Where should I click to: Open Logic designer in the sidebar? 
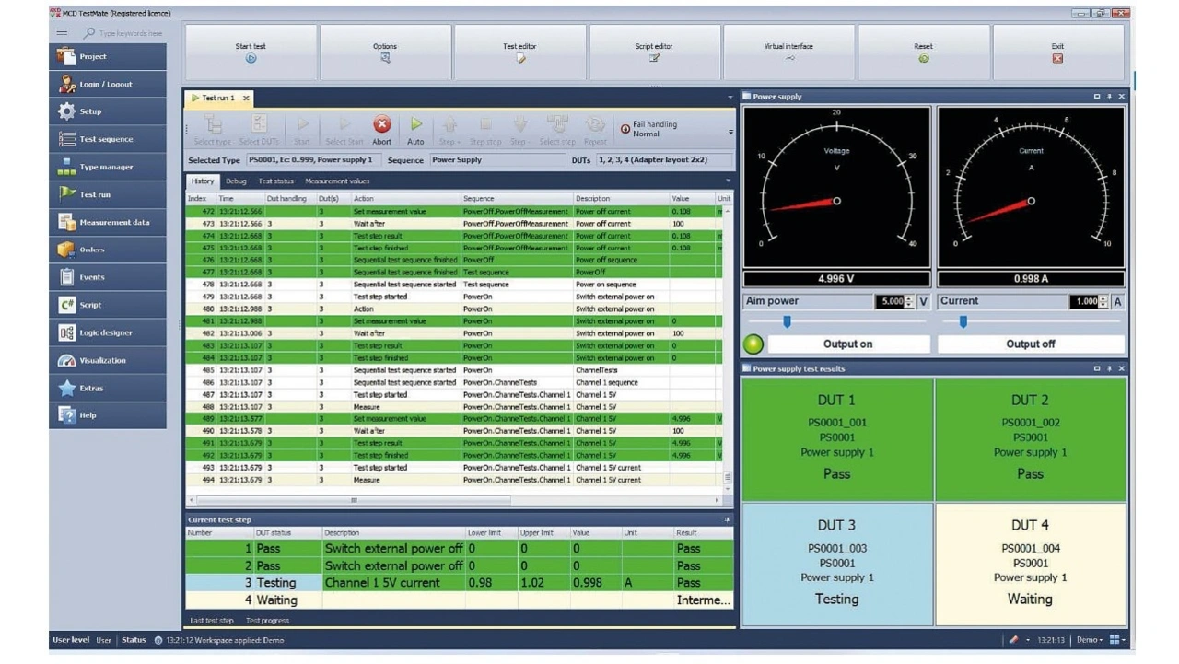click(x=107, y=332)
